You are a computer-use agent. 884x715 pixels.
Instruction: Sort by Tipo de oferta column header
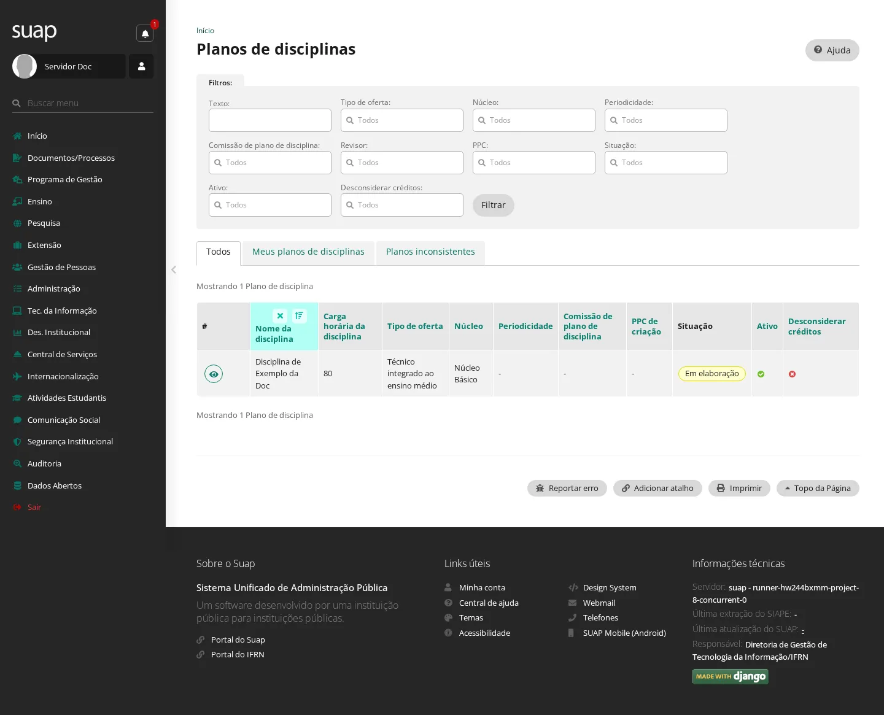415,327
